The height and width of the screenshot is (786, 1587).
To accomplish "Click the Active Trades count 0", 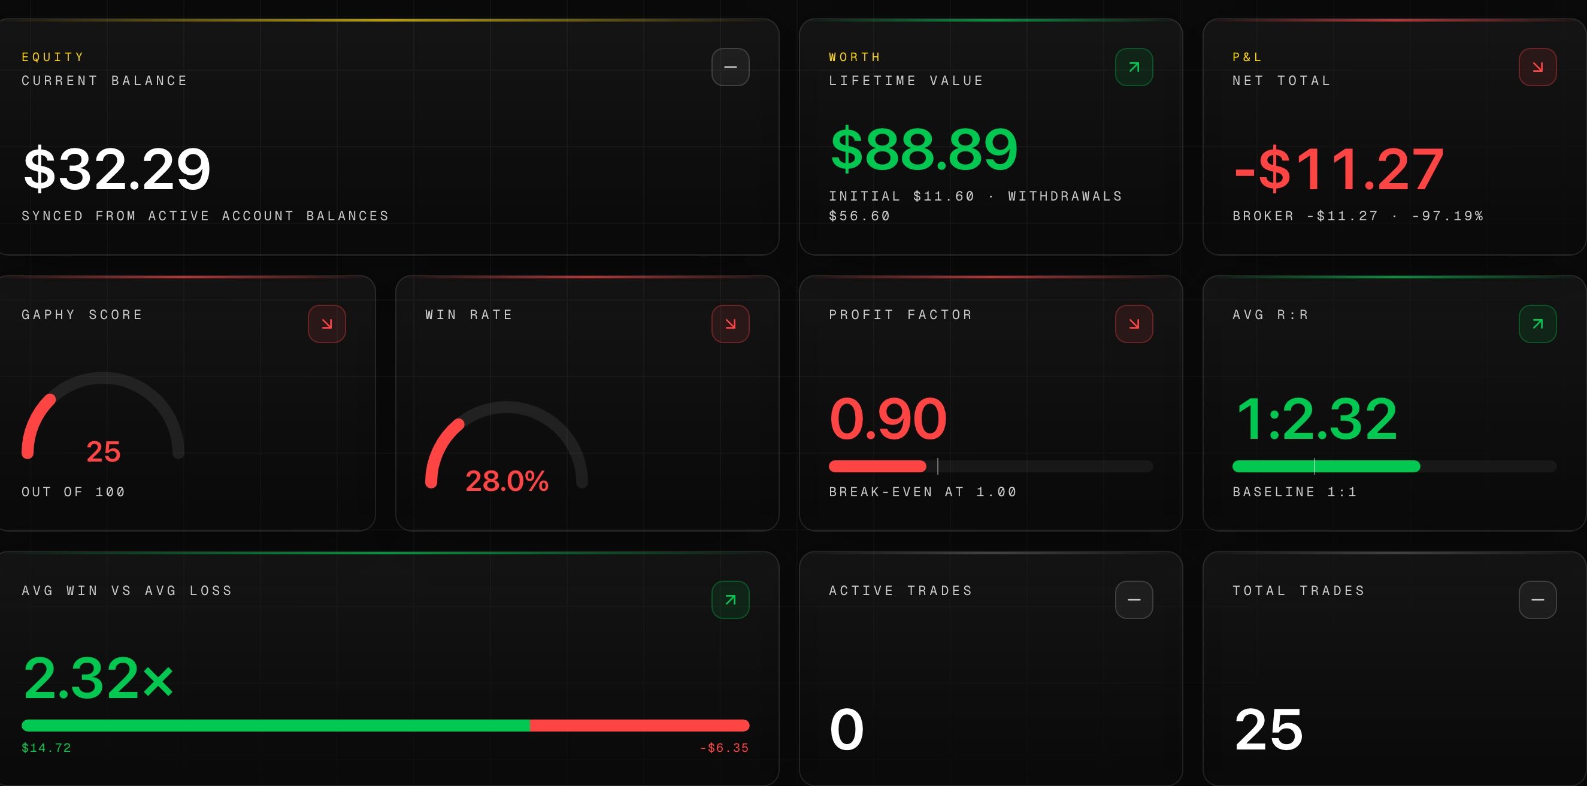I will pyautogui.click(x=846, y=729).
